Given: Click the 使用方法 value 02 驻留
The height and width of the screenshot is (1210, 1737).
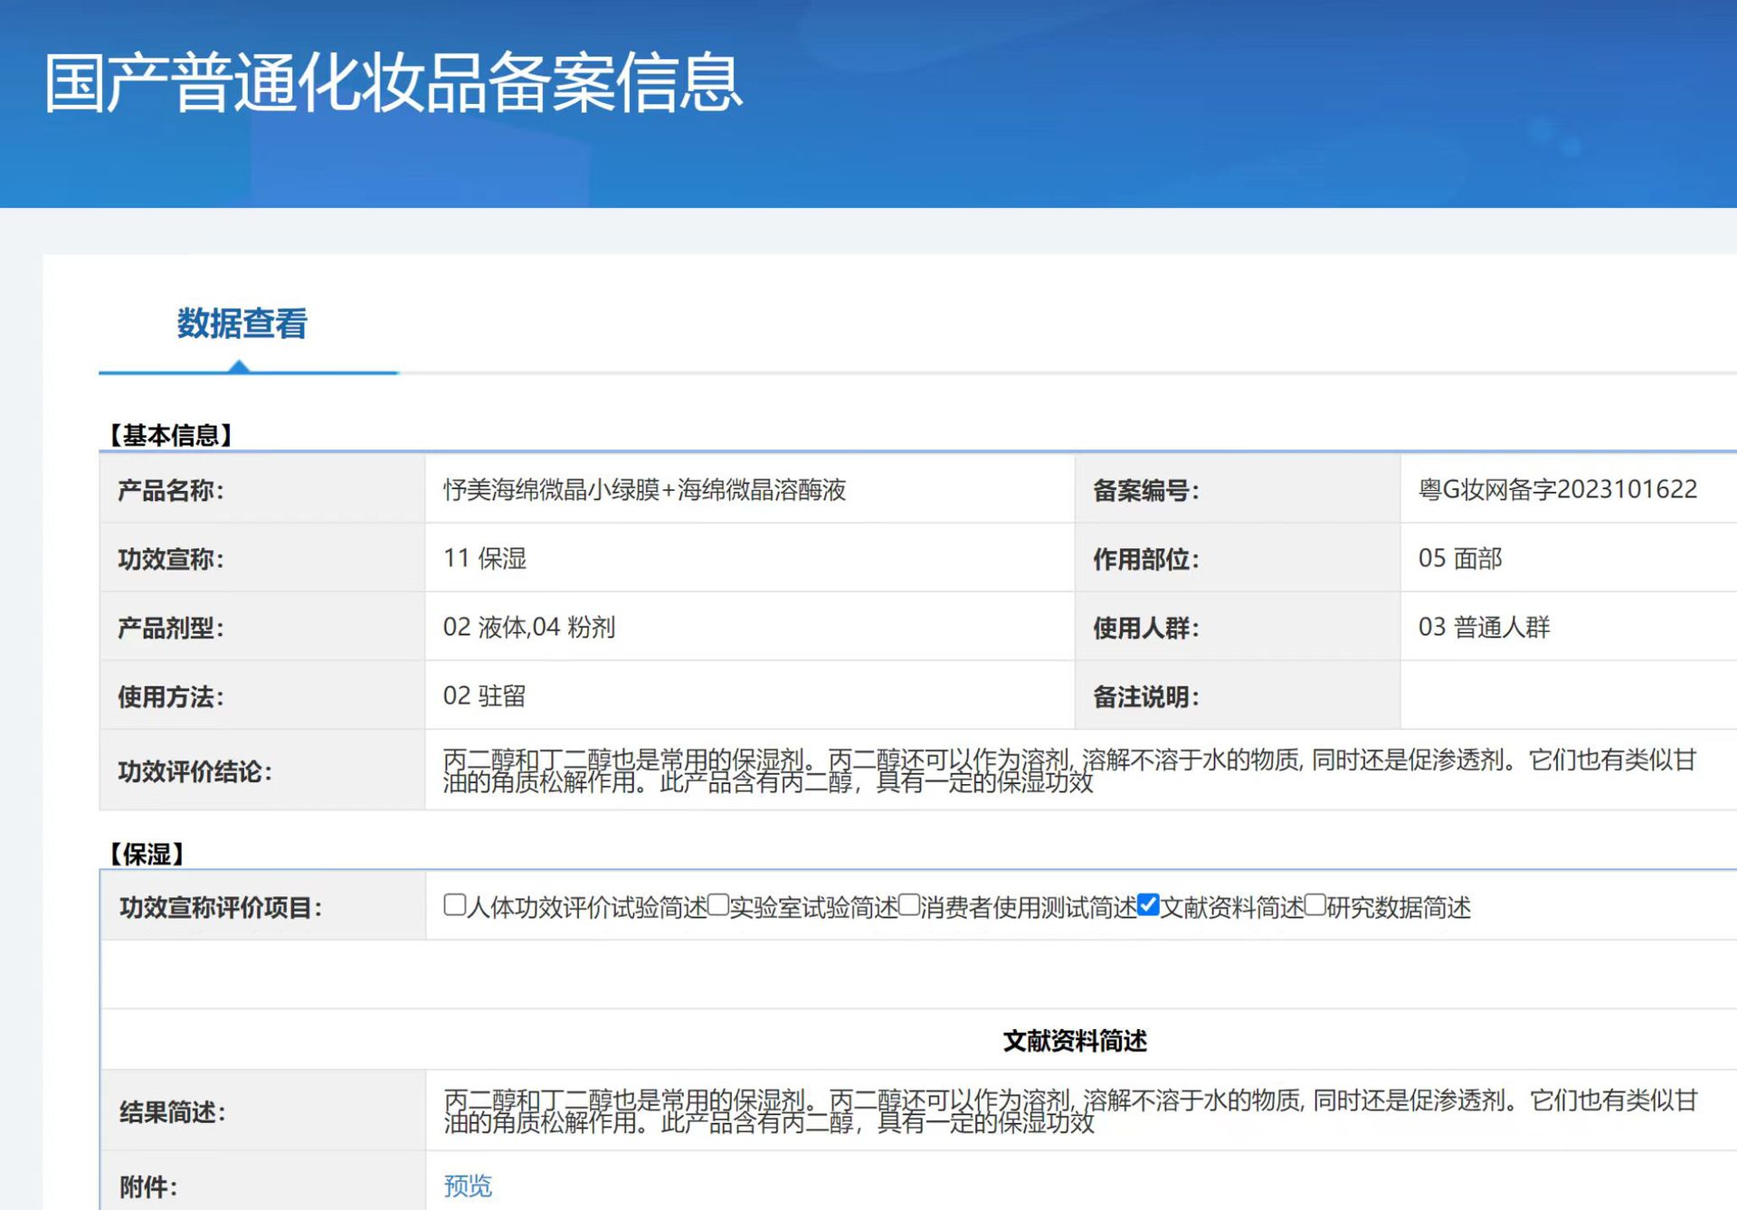Looking at the screenshot, I should [x=485, y=696].
